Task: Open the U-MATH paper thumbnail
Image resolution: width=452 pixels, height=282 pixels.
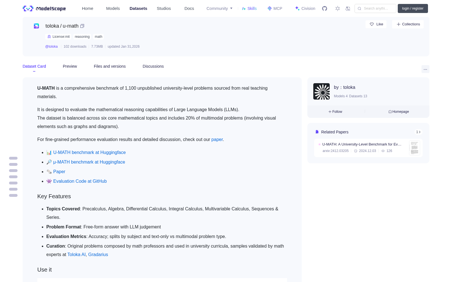Action: click(414, 148)
